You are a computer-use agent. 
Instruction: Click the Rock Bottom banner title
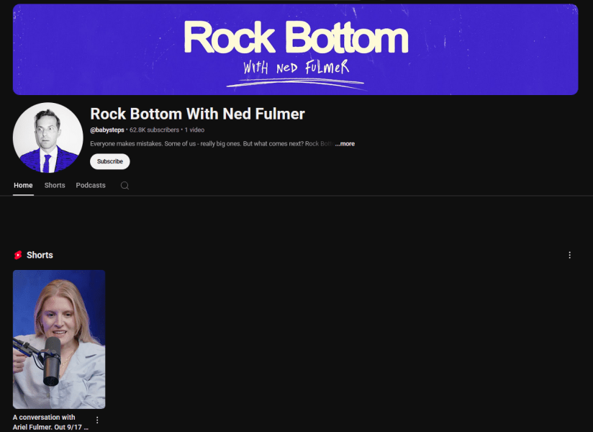(295, 38)
